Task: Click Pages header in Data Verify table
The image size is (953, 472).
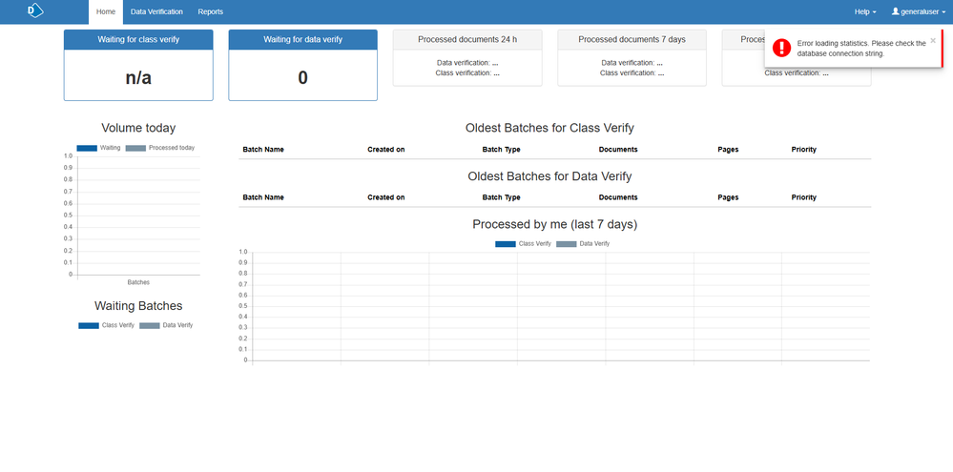Action: (728, 197)
